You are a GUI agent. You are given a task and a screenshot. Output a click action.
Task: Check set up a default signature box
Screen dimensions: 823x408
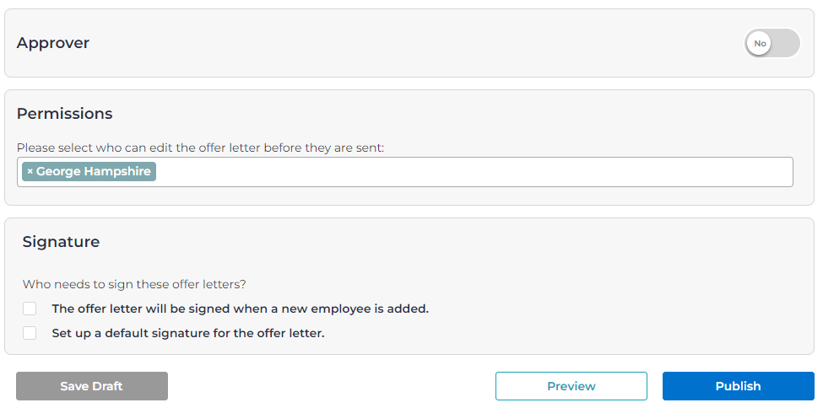click(x=30, y=333)
